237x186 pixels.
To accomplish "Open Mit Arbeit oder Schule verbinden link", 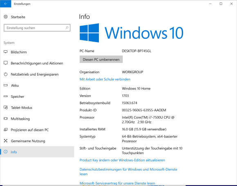I will (105, 79).
